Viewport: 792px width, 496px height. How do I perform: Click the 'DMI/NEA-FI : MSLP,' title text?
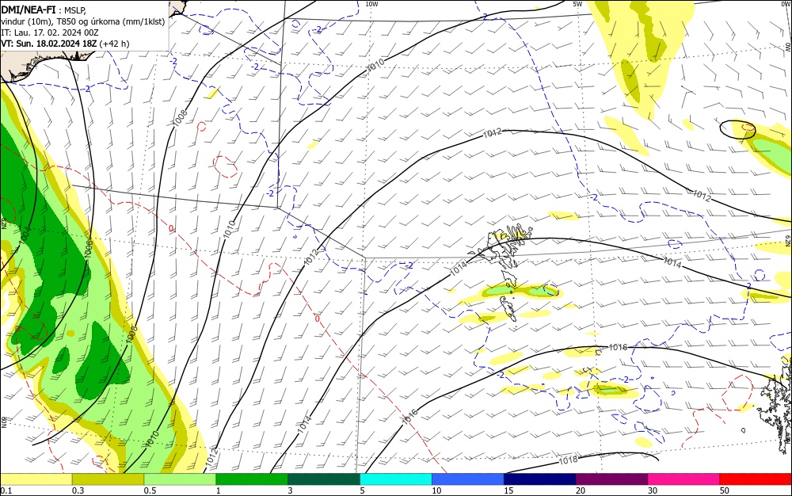tap(44, 9)
